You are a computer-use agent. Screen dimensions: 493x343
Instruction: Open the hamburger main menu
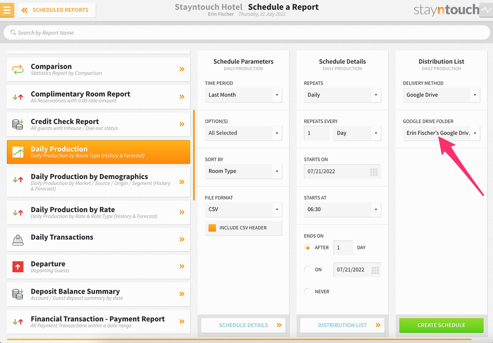click(7, 10)
